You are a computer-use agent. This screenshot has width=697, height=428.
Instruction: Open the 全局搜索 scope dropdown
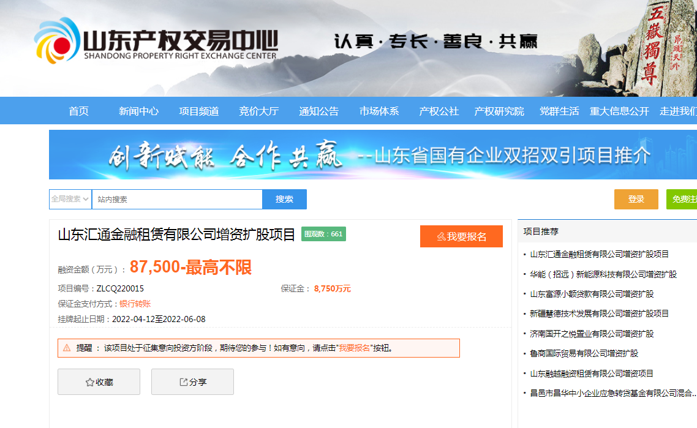[x=70, y=199]
